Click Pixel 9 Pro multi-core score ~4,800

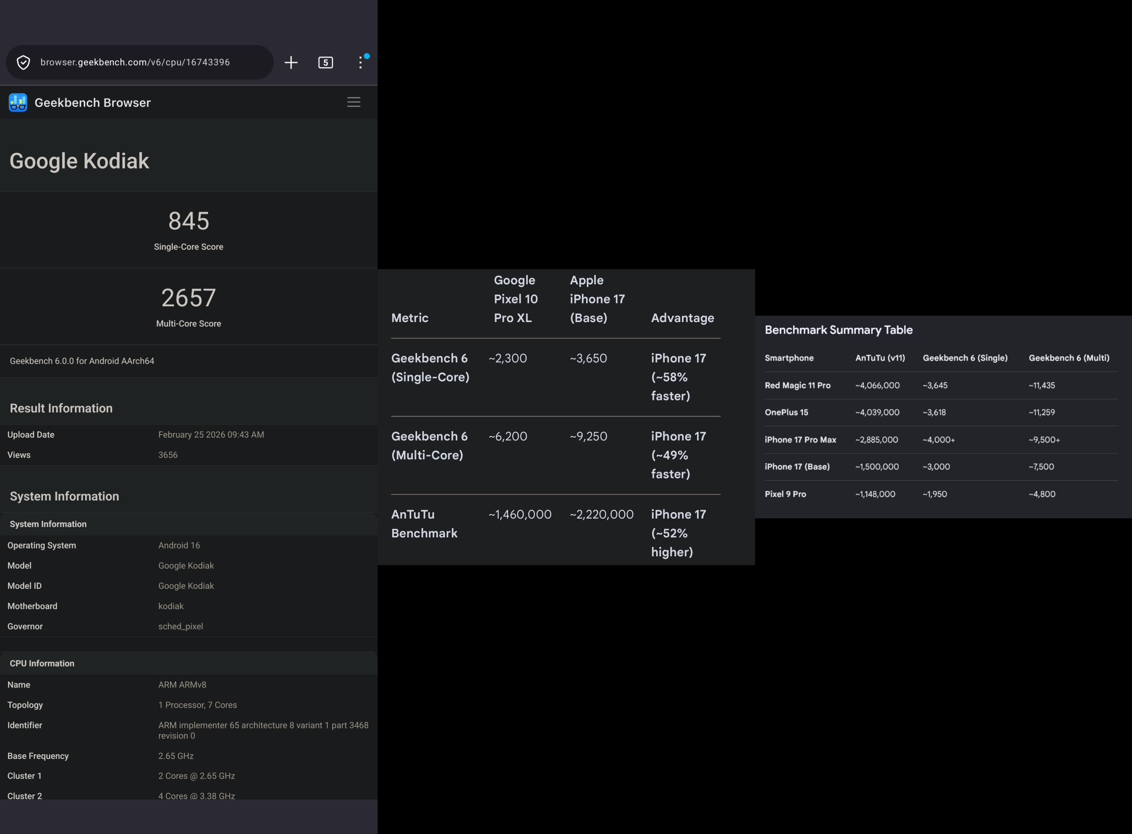point(1042,494)
